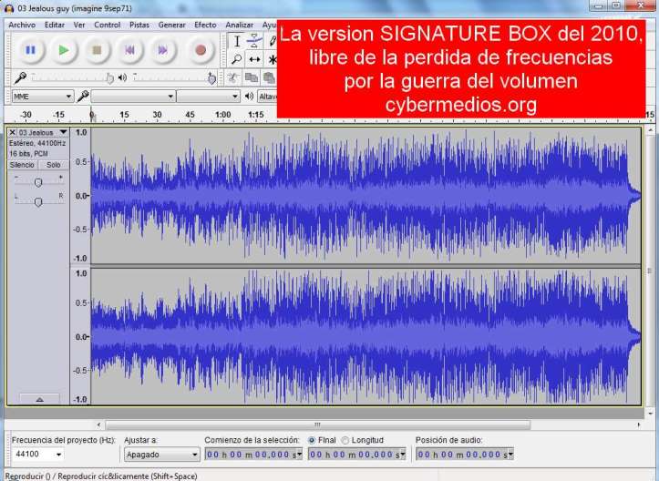Viewport: 659px width, 481px height.
Task: Open the Efecto menu
Action: coord(205,25)
